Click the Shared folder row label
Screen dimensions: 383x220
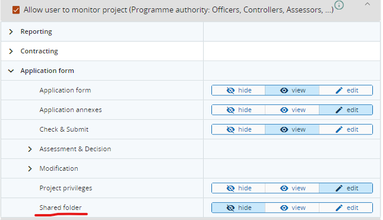pos(61,208)
